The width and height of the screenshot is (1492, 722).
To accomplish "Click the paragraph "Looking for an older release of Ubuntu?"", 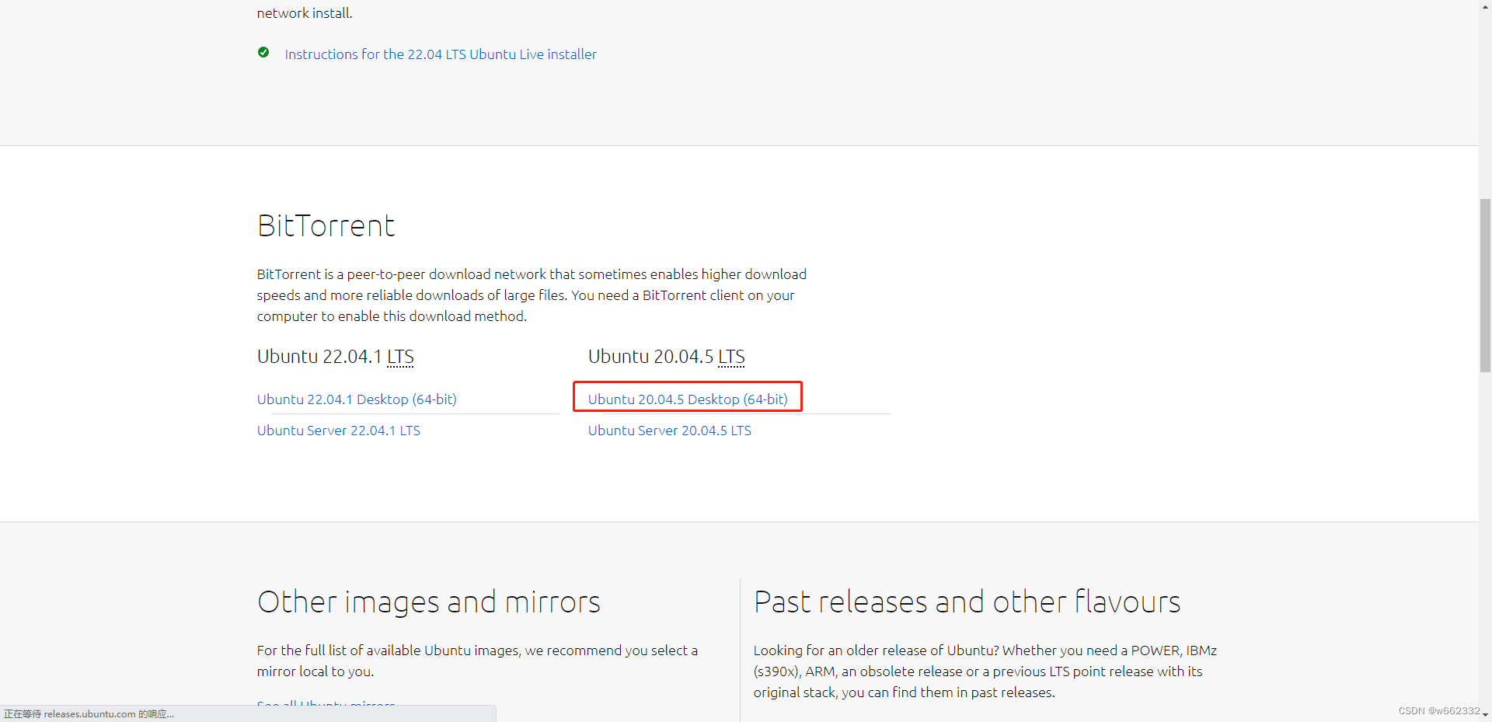I will click(985, 671).
